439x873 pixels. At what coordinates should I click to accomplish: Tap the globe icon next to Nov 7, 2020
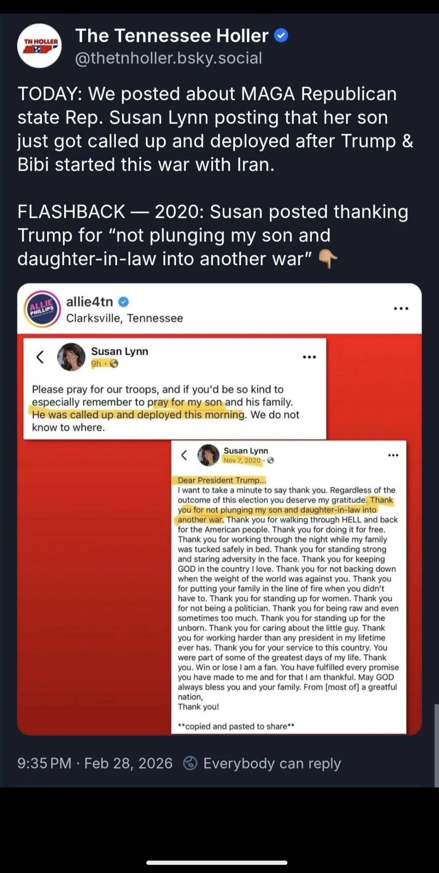pyautogui.click(x=270, y=461)
